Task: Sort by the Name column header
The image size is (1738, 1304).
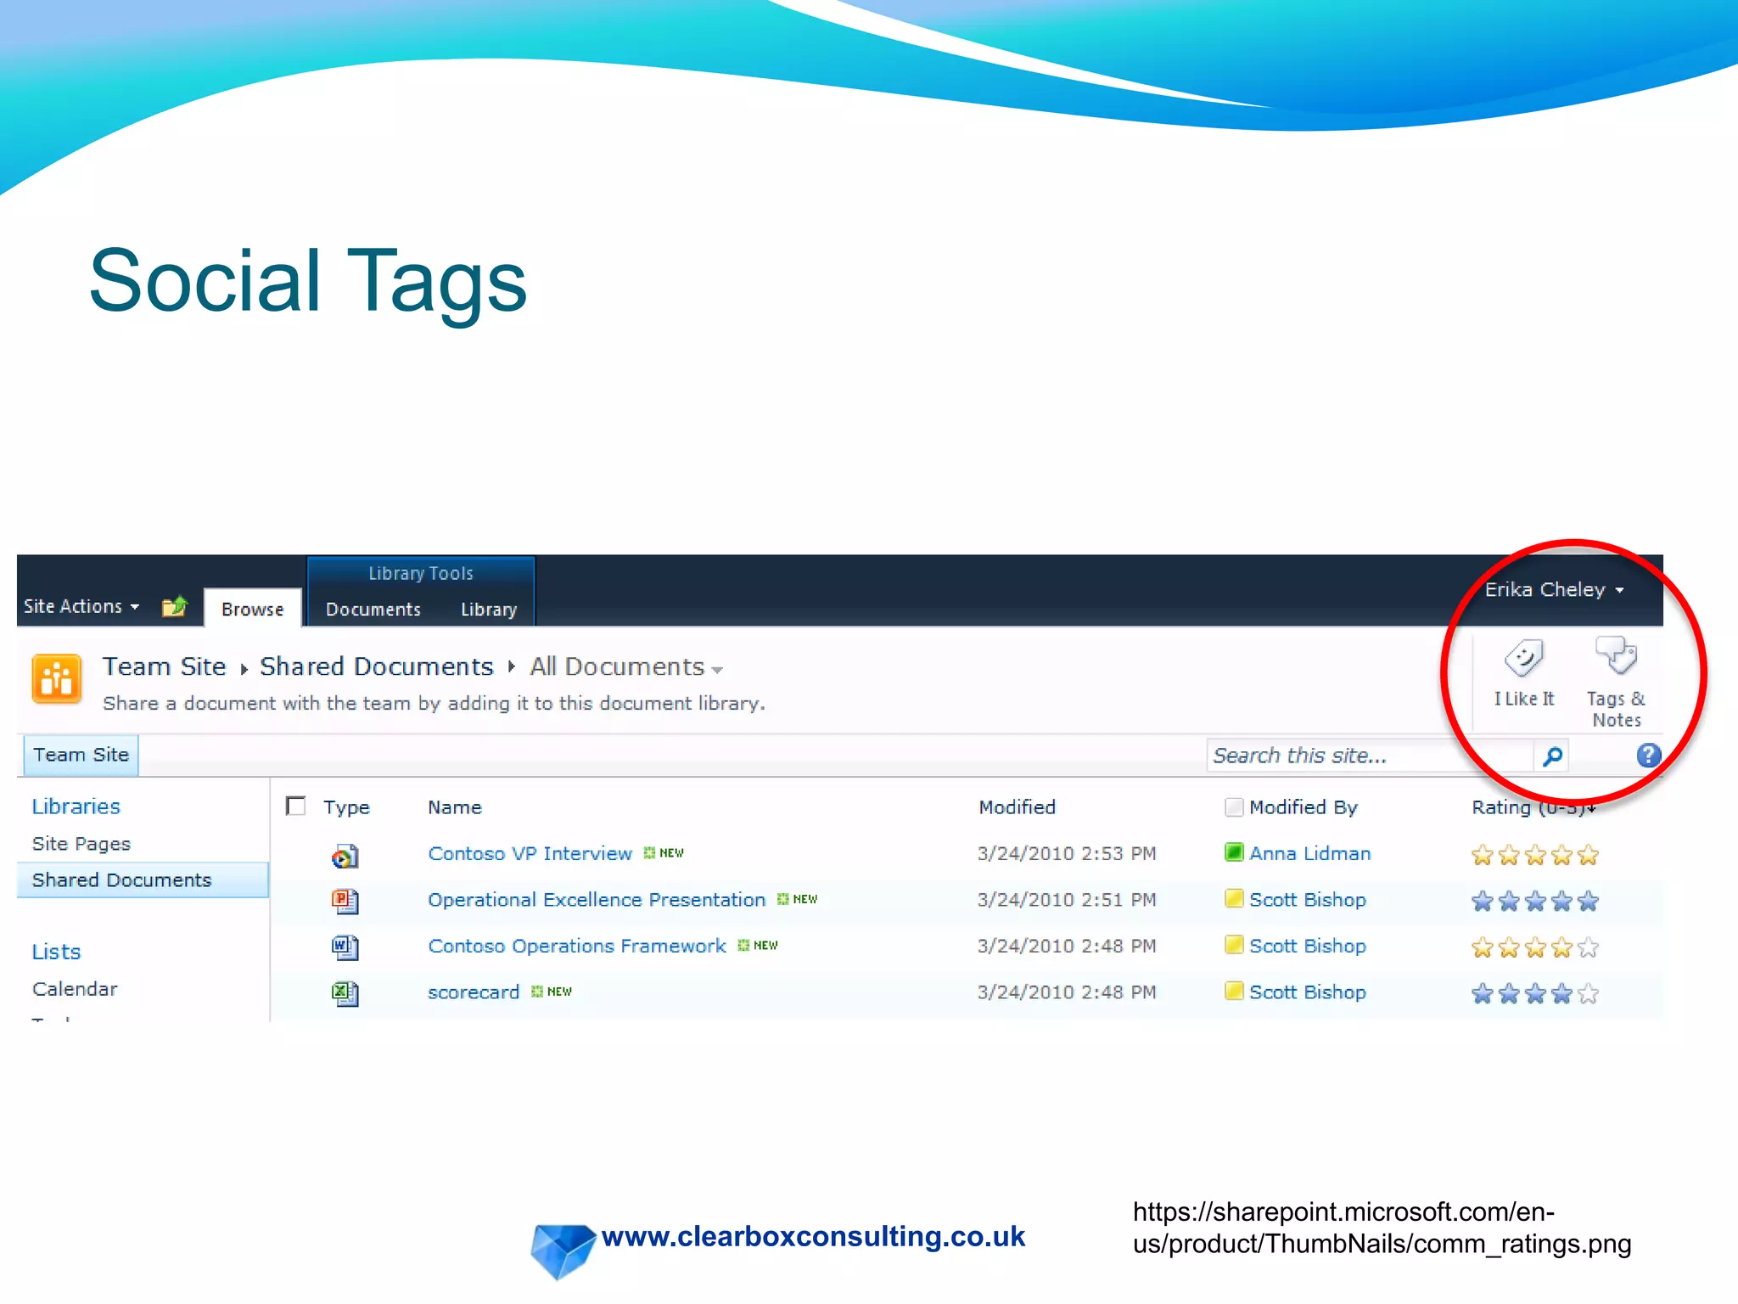Action: tap(455, 807)
